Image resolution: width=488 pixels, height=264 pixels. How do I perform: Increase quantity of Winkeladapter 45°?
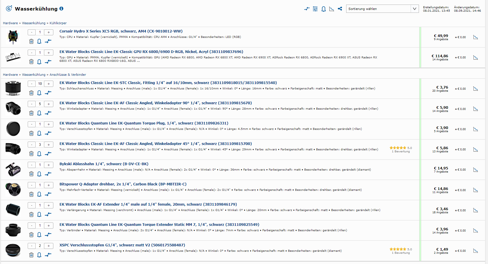click(x=49, y=145)
